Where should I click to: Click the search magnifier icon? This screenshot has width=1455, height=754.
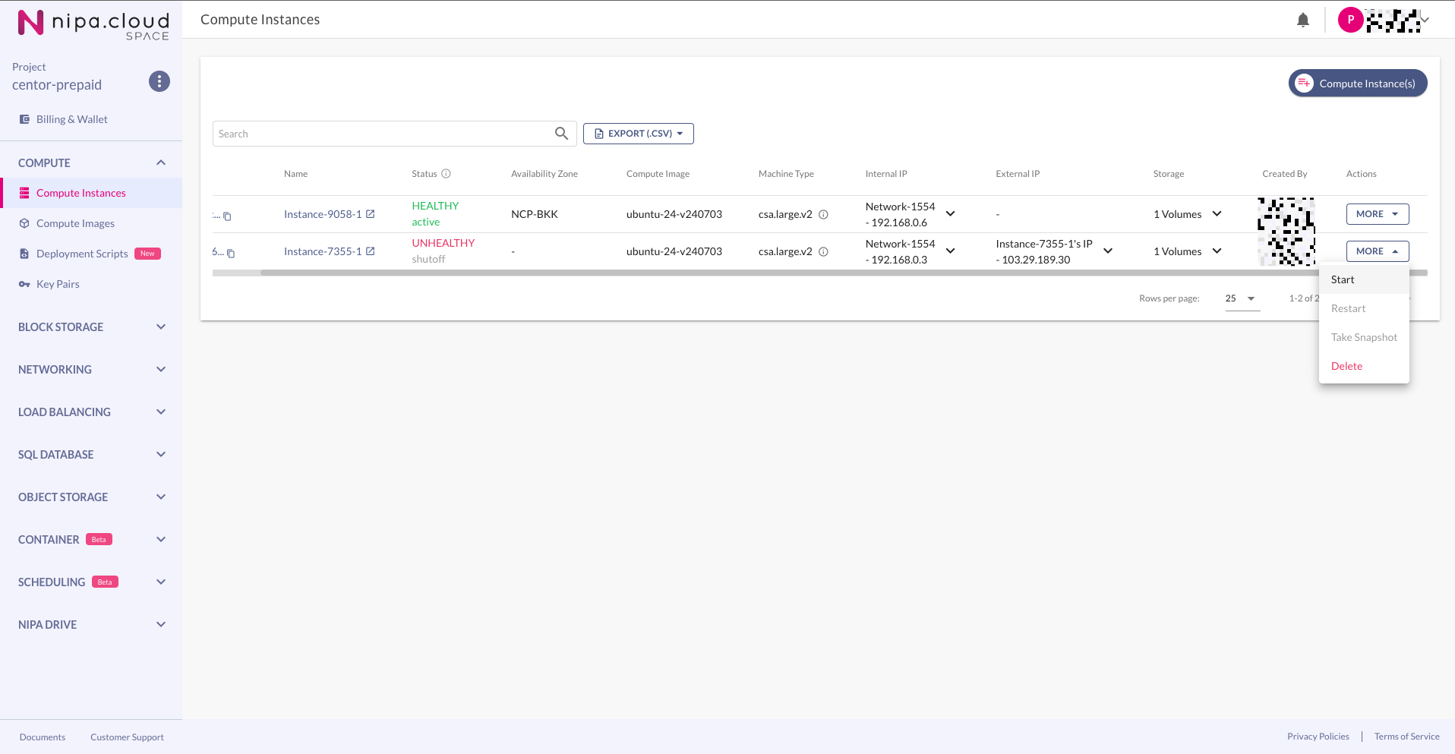[x=561, y=134]
